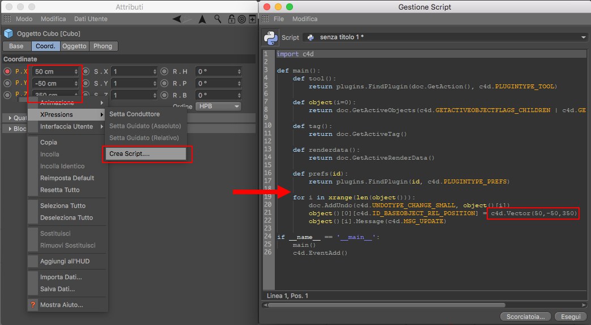Choose Deseleziona Tutto in the context menu

68,217
